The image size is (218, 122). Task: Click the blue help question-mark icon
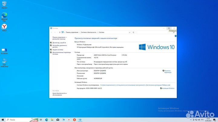coord(175,36)
